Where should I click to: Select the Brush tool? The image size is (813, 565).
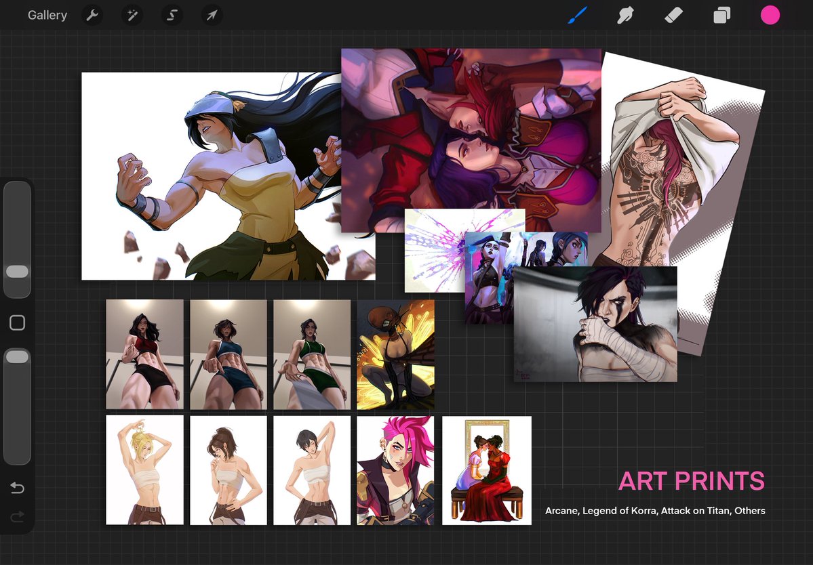578,15
